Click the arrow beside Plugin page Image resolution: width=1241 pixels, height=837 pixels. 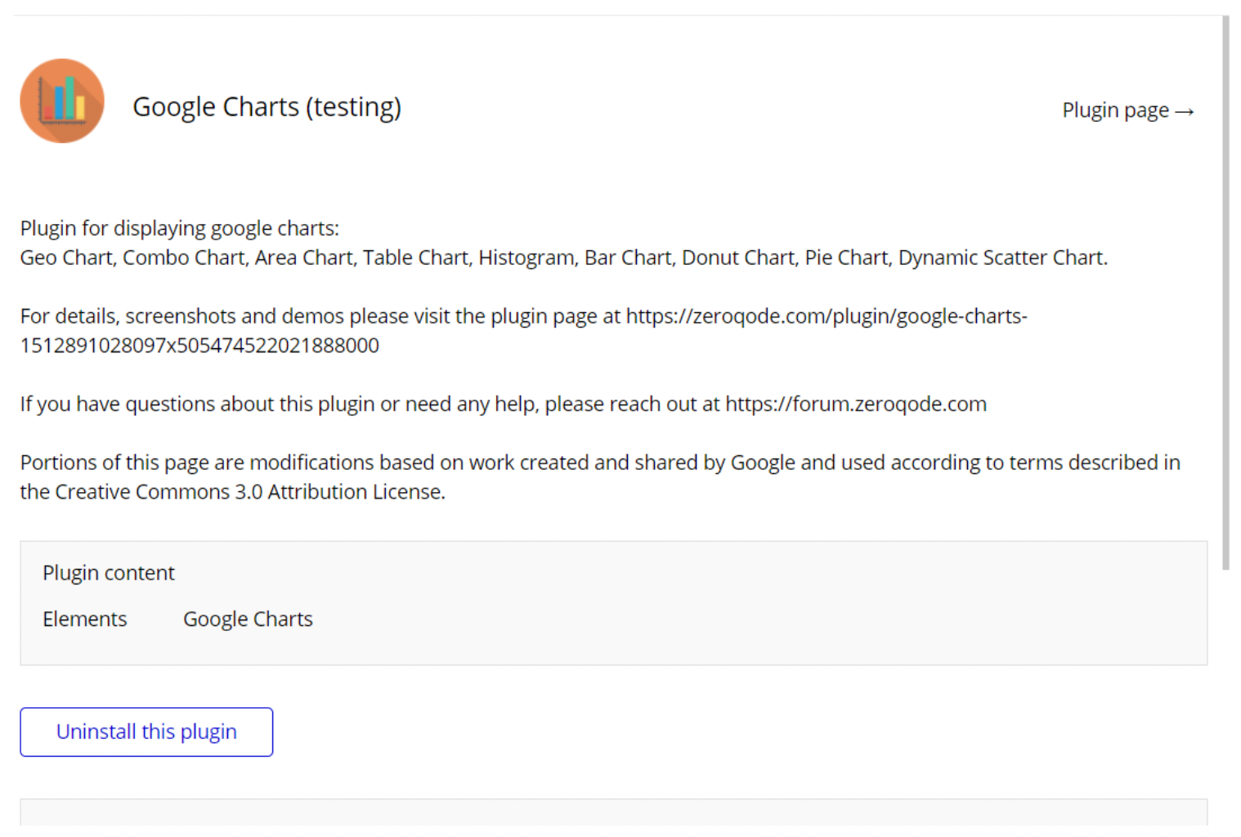[x=1185, y=111]
